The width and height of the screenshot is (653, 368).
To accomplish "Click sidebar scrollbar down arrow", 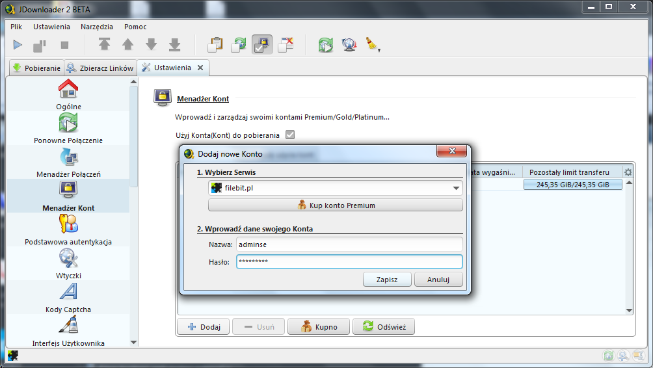I will pos(134,343).
